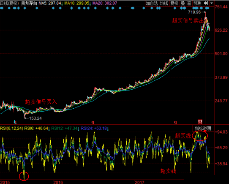Select the 日线(复权) period label
This screenshot has width=229, height=184.
10,3
